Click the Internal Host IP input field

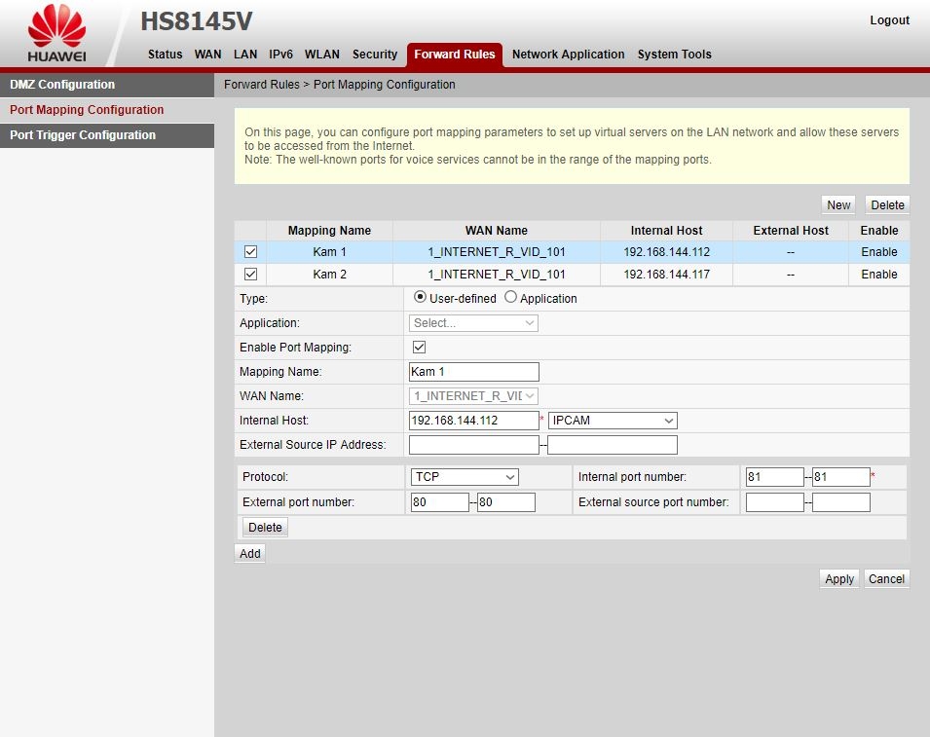point(474,421)
